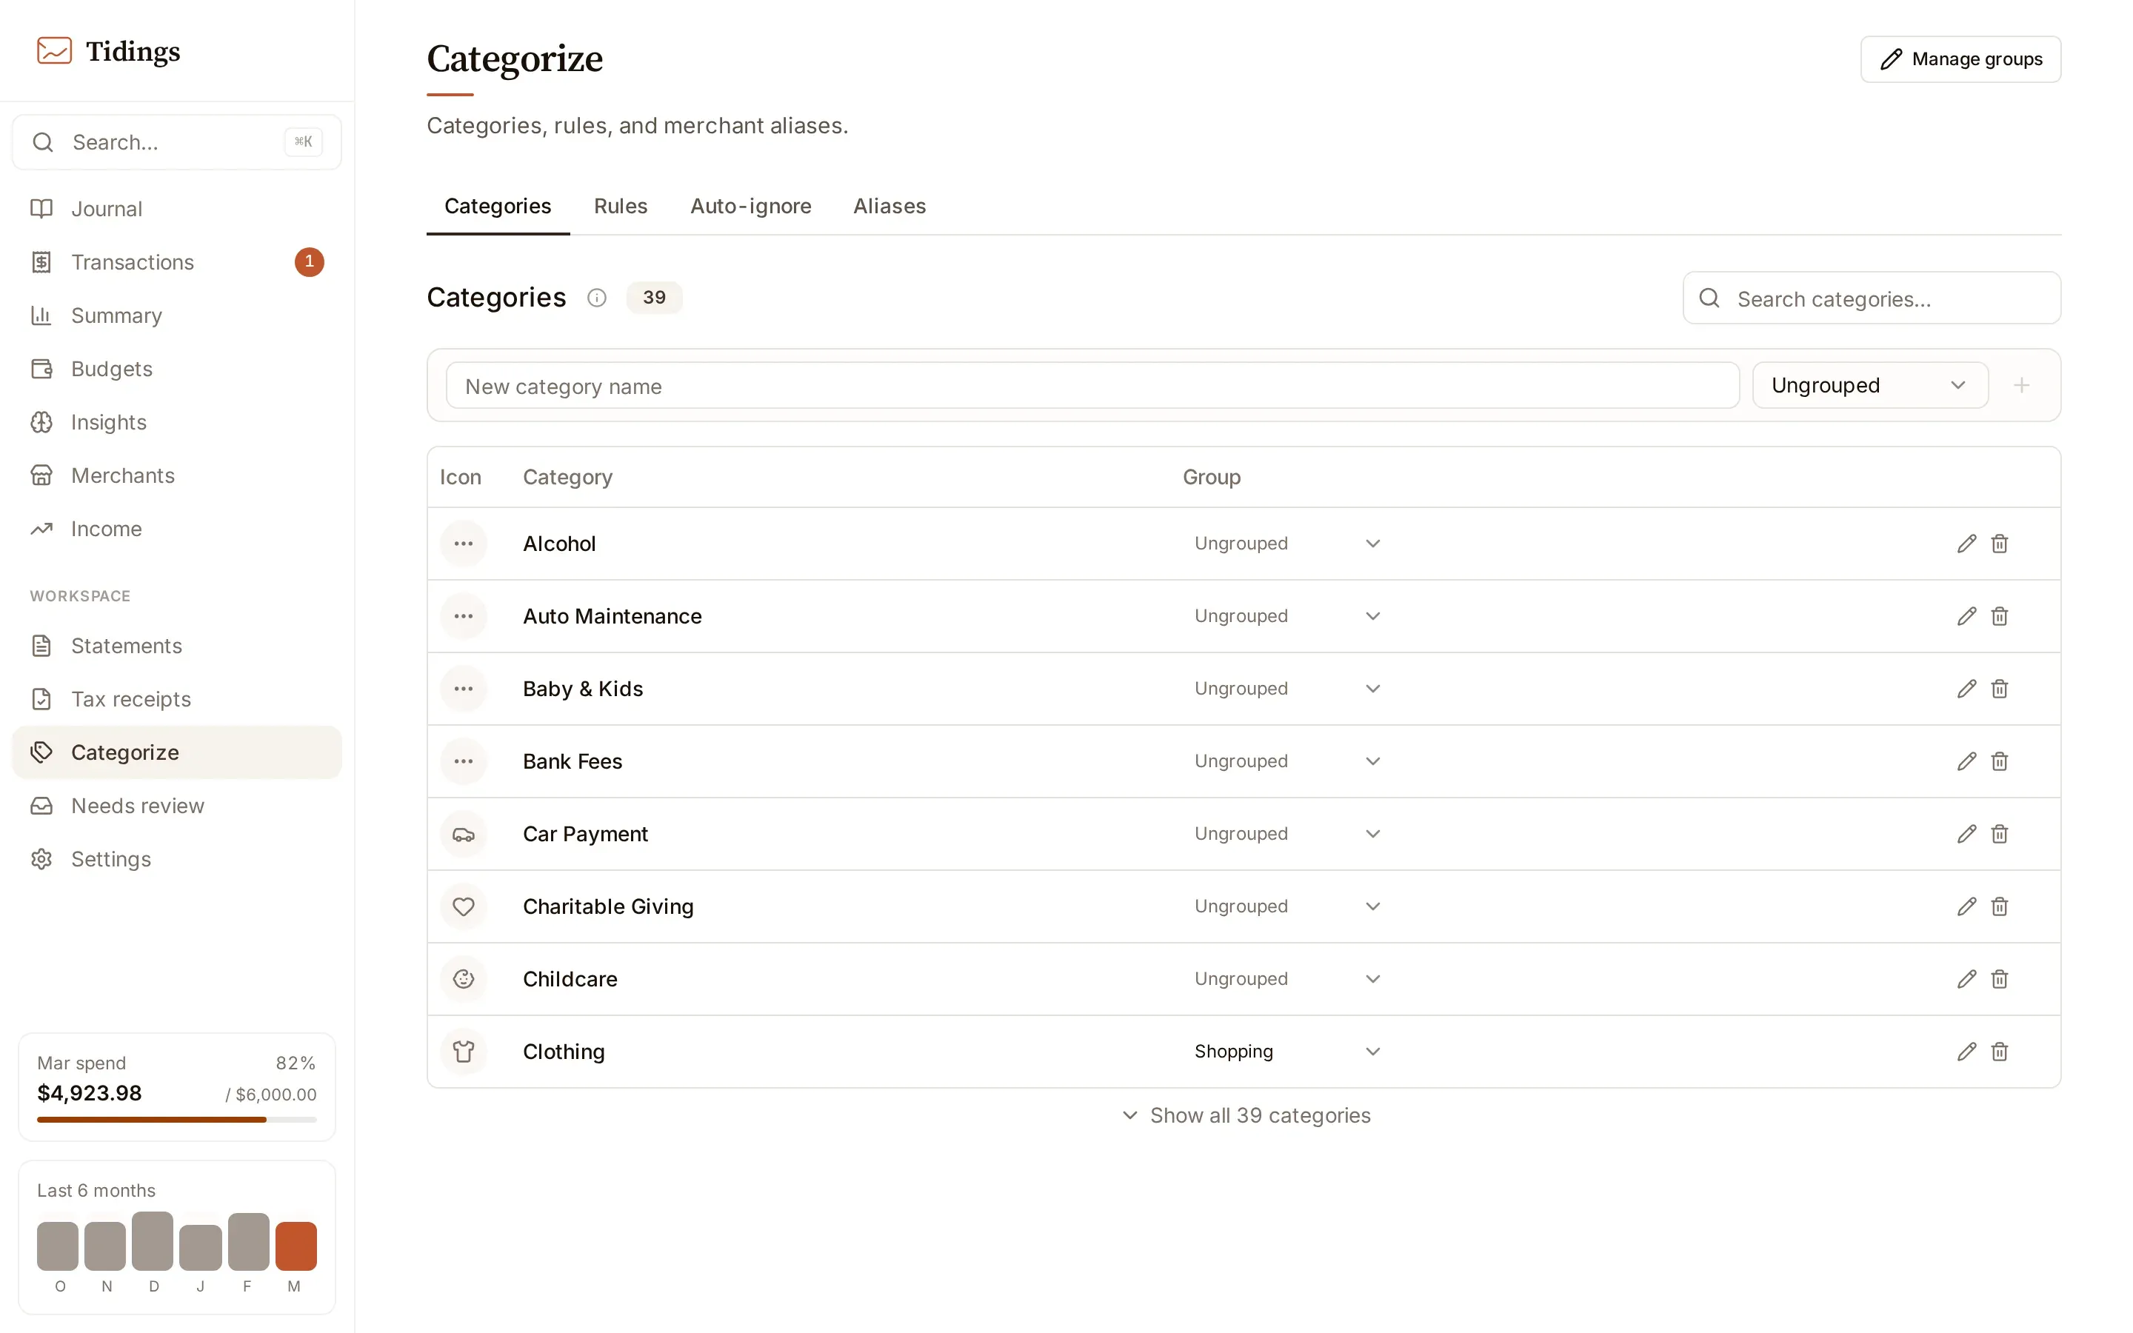Edit the Childcare category
This screenshot has width=2133, height=1333.
pos(1966,978)
